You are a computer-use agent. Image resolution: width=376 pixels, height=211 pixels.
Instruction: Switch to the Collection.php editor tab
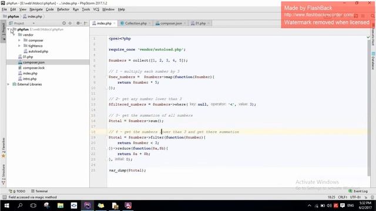pyautogui.click(x=136, y=23)
